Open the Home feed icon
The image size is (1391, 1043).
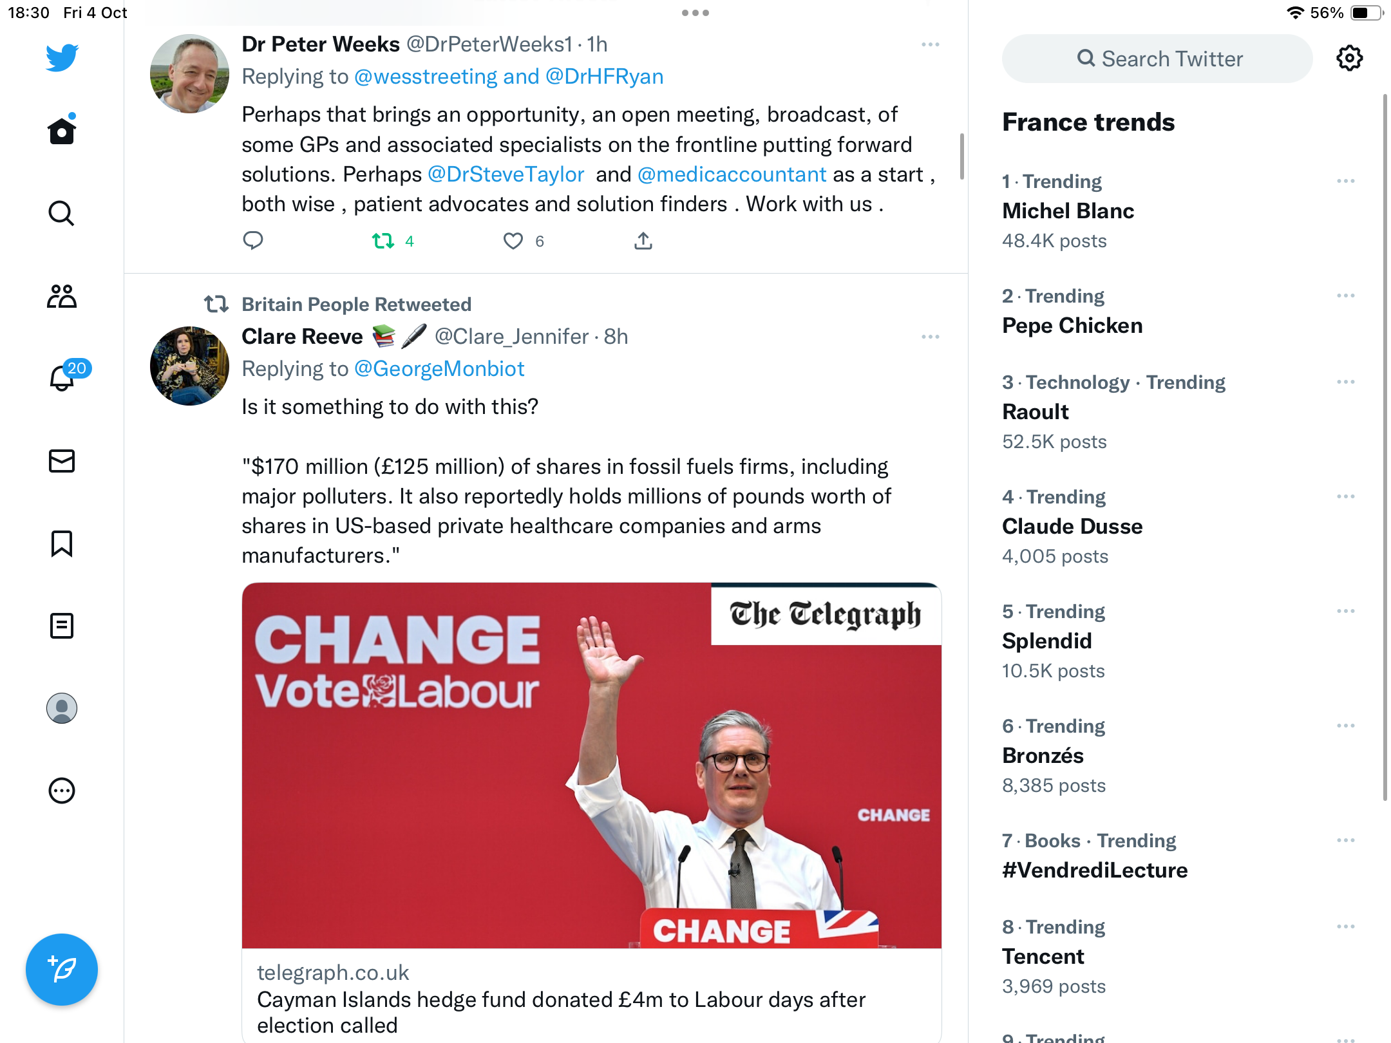62,131
